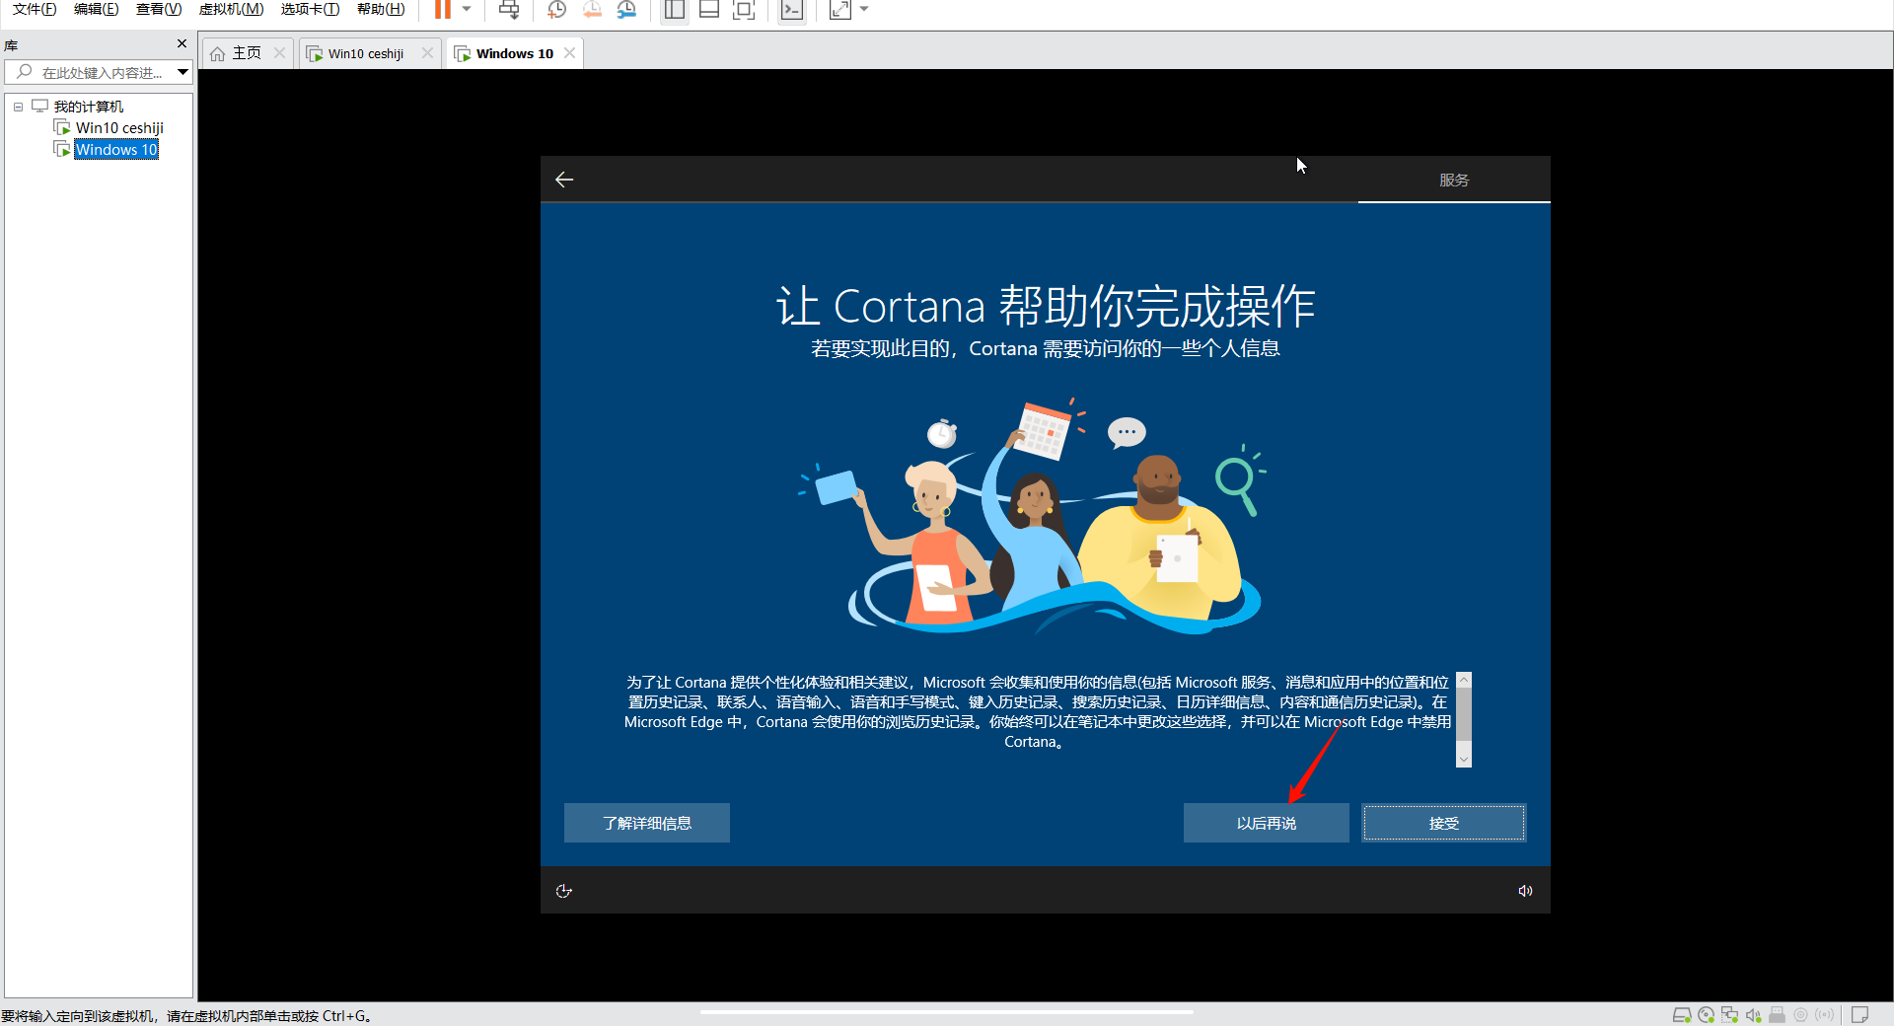1894x1026 pixels.
Task: Collapse the 我的计算机 tree node
Action: point(18,107)
